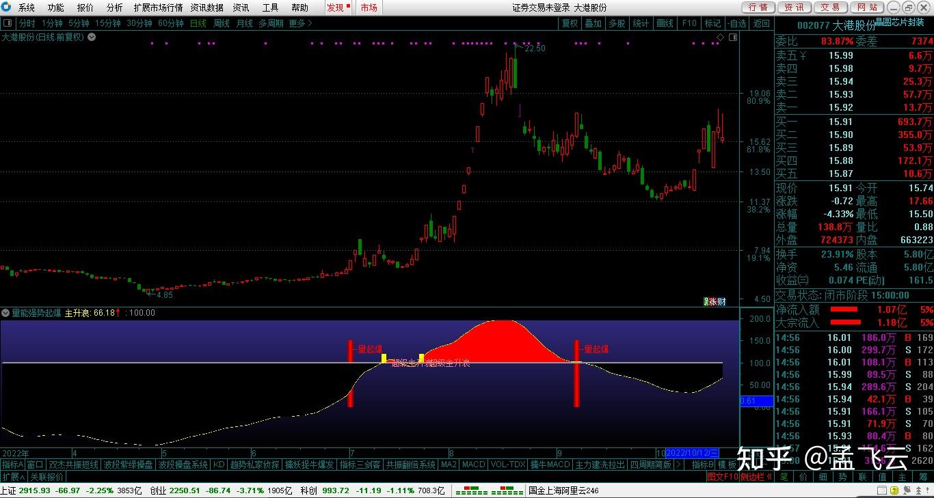The height and width of the screenshot is (498, 934).
Task: Expand the 量能强势起爆 indicator dropdown
Action: [x=5, y=313]
